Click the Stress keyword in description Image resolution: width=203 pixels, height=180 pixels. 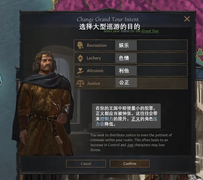(x=95, y=150)
